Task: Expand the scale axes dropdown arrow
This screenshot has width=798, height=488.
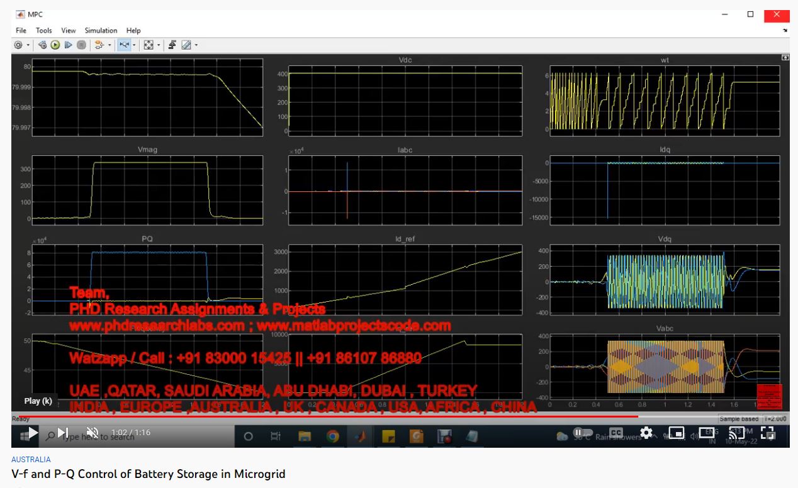Action: (x=159, y=45)
